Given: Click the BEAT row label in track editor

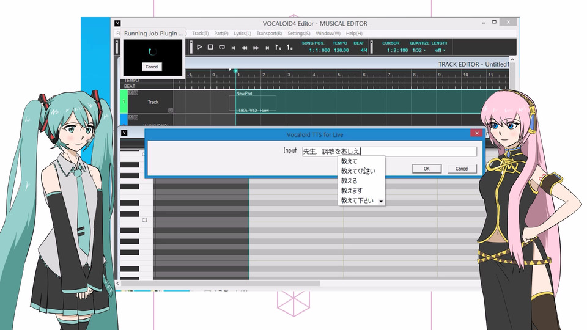Looking at the screenshot, I should coord(130,86).
